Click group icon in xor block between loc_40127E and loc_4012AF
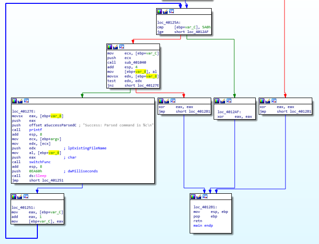The height and width of the screenshot is (244, 319). tap(173, 101)
